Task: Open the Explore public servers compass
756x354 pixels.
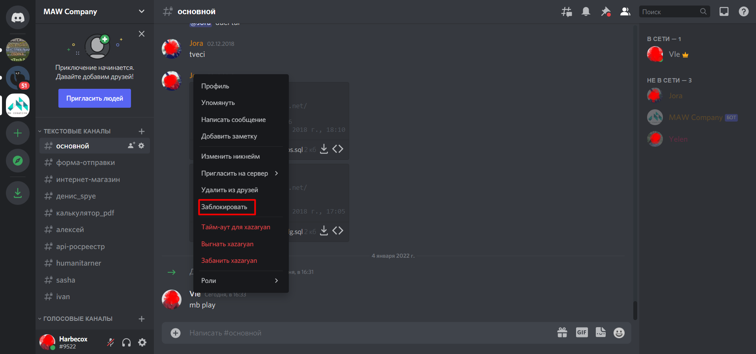Action: click(x=18, y=161)
